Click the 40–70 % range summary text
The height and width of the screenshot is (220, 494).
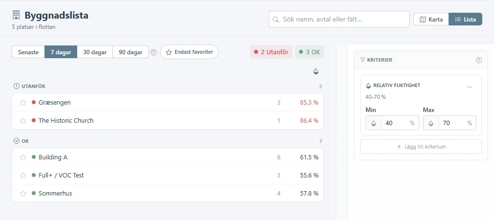[376, 97]
